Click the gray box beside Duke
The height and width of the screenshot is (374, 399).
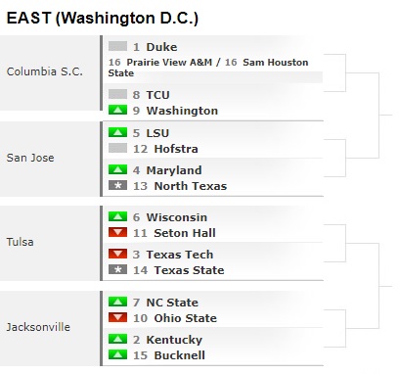117,46
